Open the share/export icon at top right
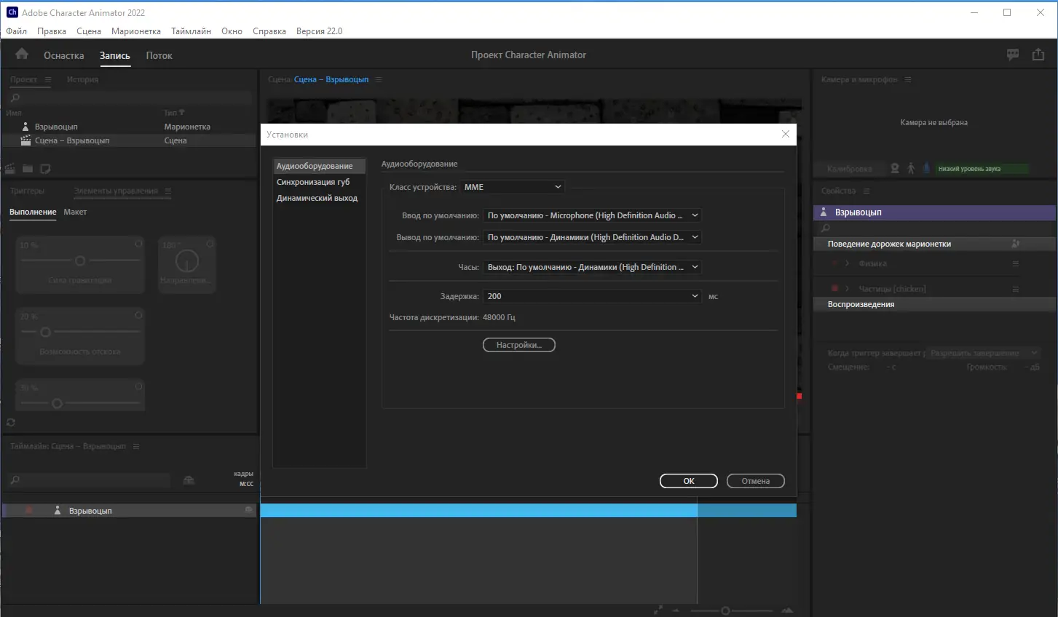The height and width of the screenshot is (617, 1058). point(1038,55)
